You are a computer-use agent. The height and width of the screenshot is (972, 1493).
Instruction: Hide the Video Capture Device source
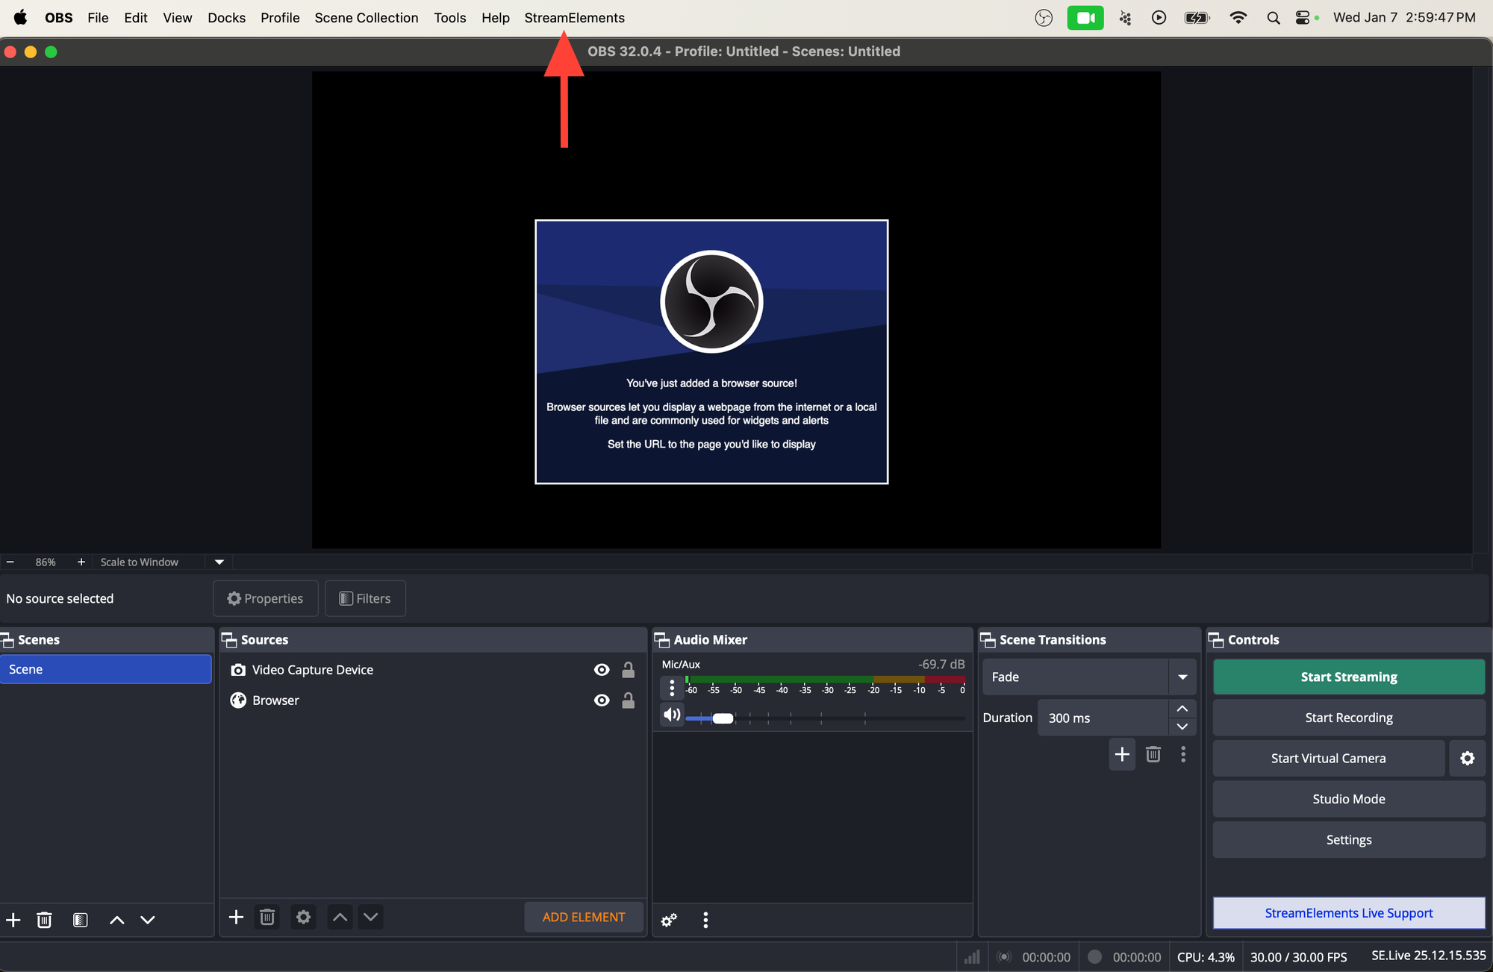601,670
